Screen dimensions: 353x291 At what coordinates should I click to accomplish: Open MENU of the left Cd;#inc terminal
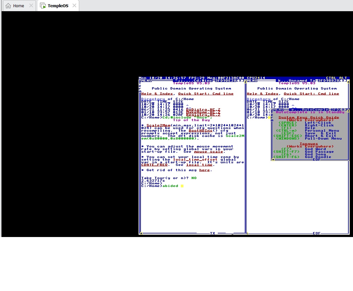[x=146, y=80]
